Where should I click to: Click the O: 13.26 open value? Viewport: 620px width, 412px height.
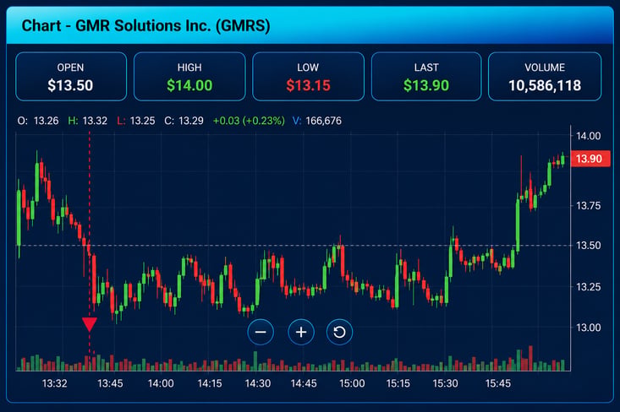pyautogui.click(x=38, y=121)
